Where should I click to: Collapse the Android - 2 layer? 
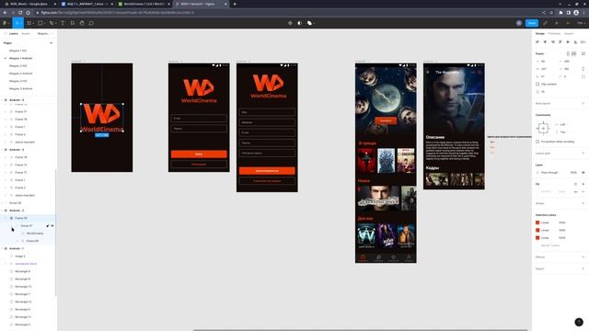(x=2, y=211)
